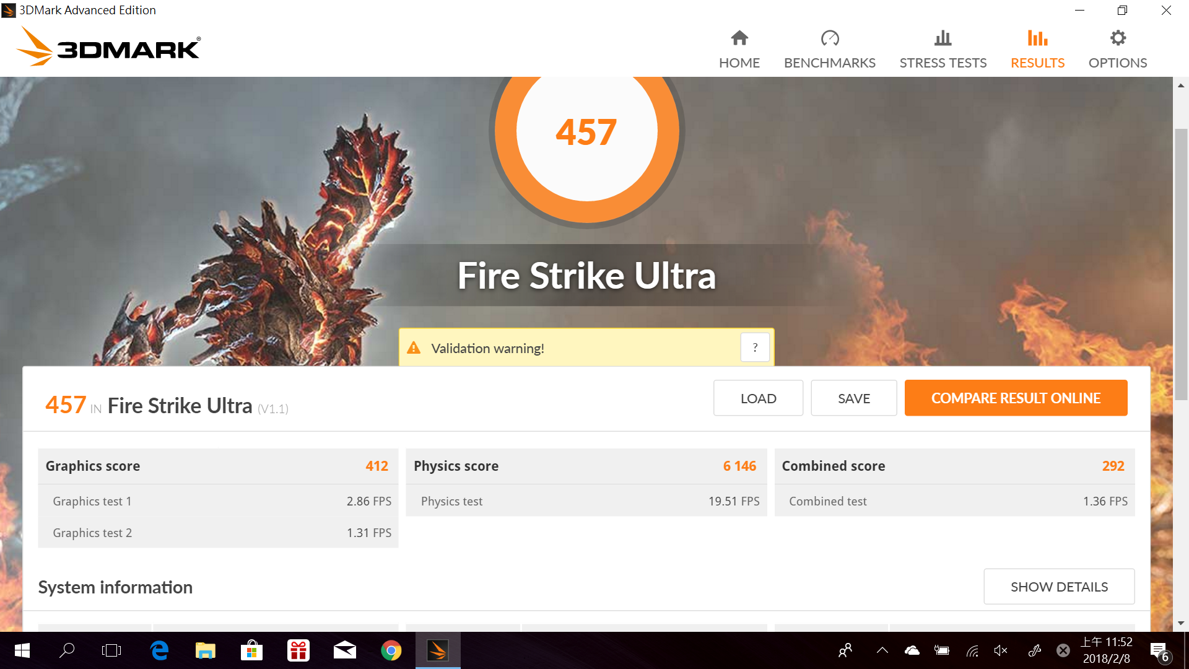Screen dimensions: 1189x669
Task: Click the Save result button
Action: click(x=853, y=398)
